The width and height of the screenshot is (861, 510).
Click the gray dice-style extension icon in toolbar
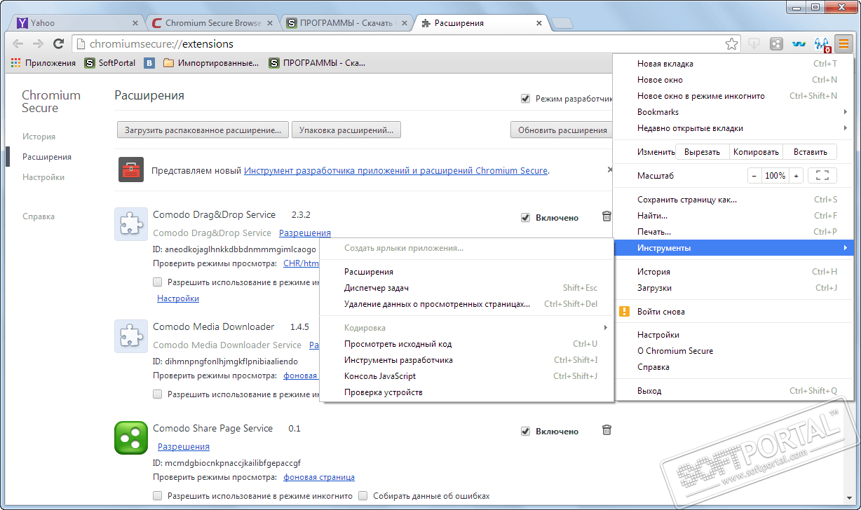pyautogui.click(x=776, y=44)
